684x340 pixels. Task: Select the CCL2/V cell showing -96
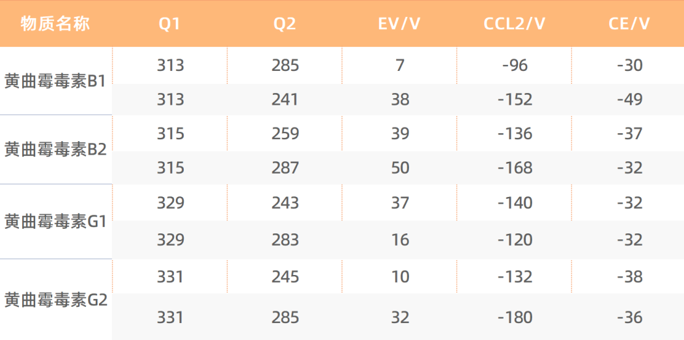(515, 65)
